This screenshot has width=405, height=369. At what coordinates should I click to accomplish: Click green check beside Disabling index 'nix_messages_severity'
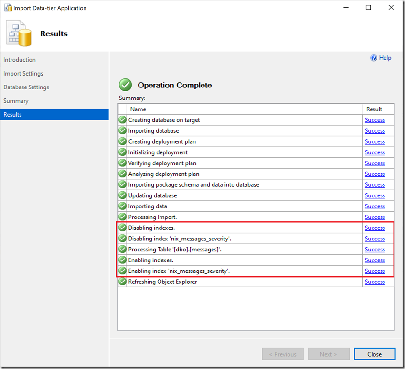tap(122, 239)
